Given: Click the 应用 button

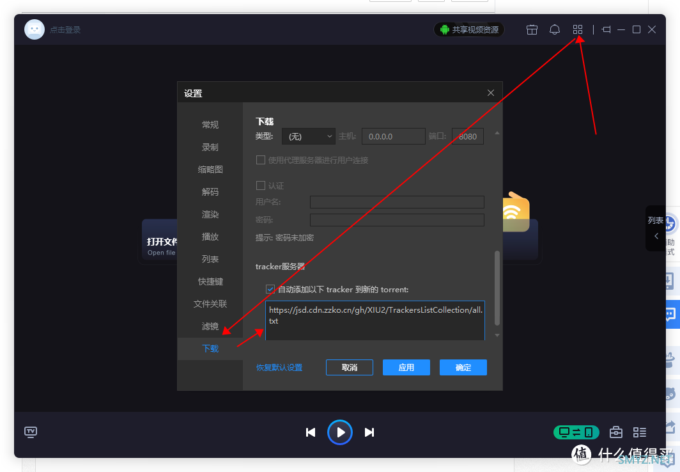Looking at the screenshot, I should [406, 368].
